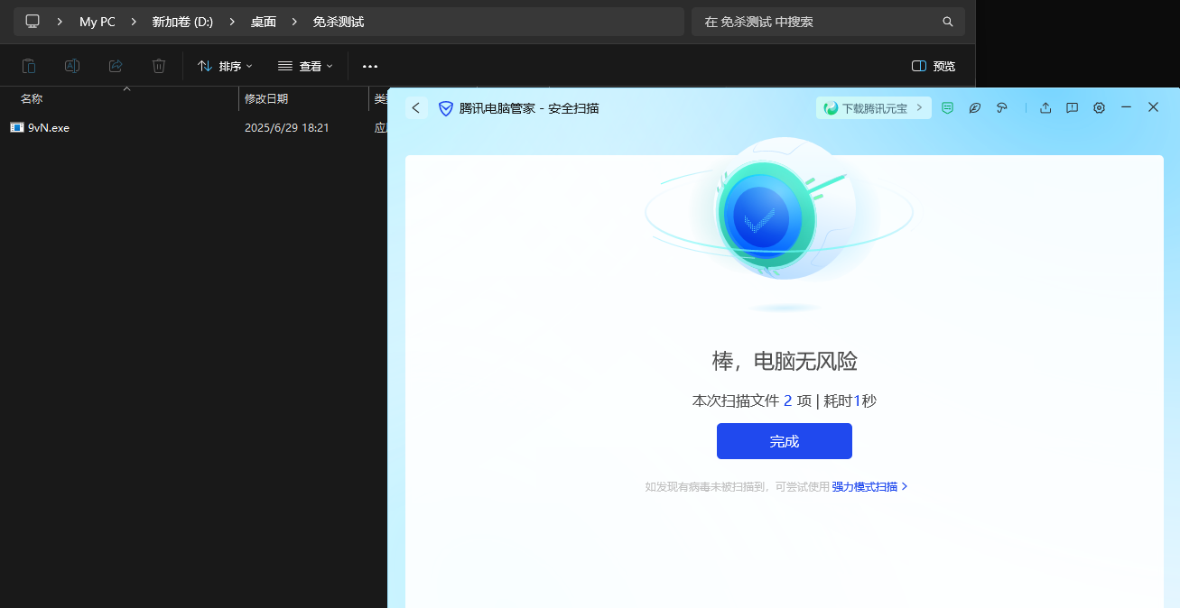
Task: Expand the chevron after My PC breadcrumb
Action: [132, 22]
